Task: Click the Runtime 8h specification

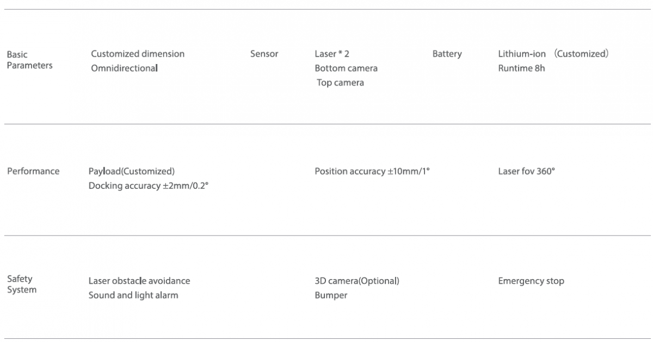Action: click(x=521, y=68)
